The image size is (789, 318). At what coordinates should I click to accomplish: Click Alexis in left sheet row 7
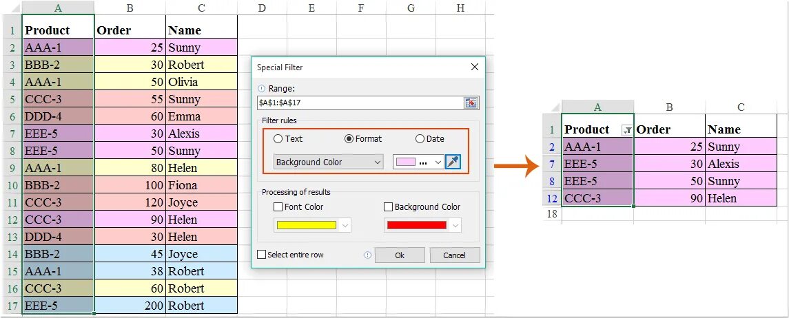(x=201, y=134)
